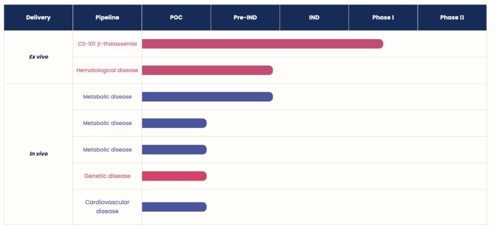Click the Cardiovascular disease blue progress bar
The height and width of the screenshot is (229, 496).
174,207
